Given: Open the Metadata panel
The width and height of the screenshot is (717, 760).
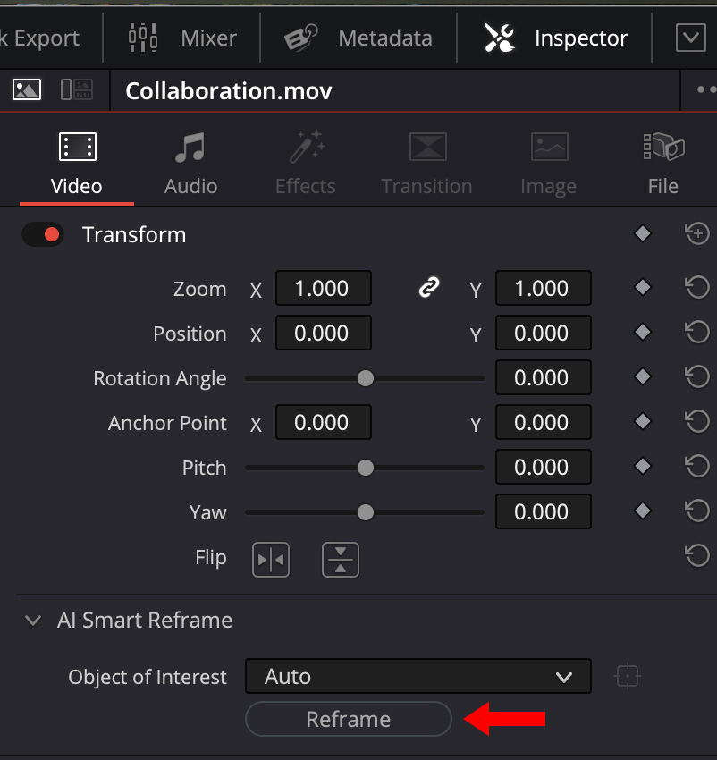Looking at the screenshot, I should [358, 38].
